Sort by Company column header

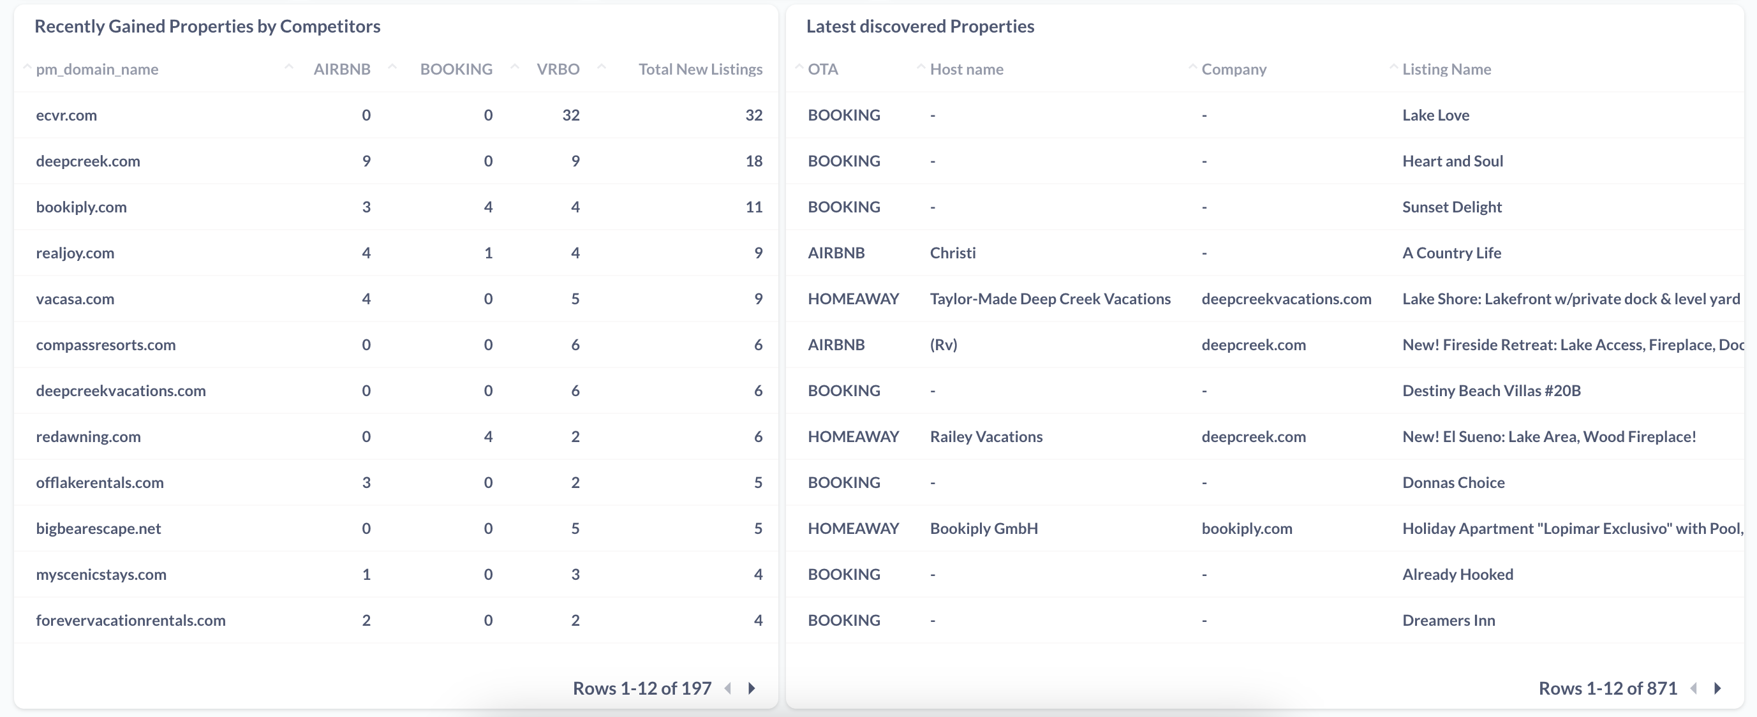pyautogui.click(x=1234, y=69)
